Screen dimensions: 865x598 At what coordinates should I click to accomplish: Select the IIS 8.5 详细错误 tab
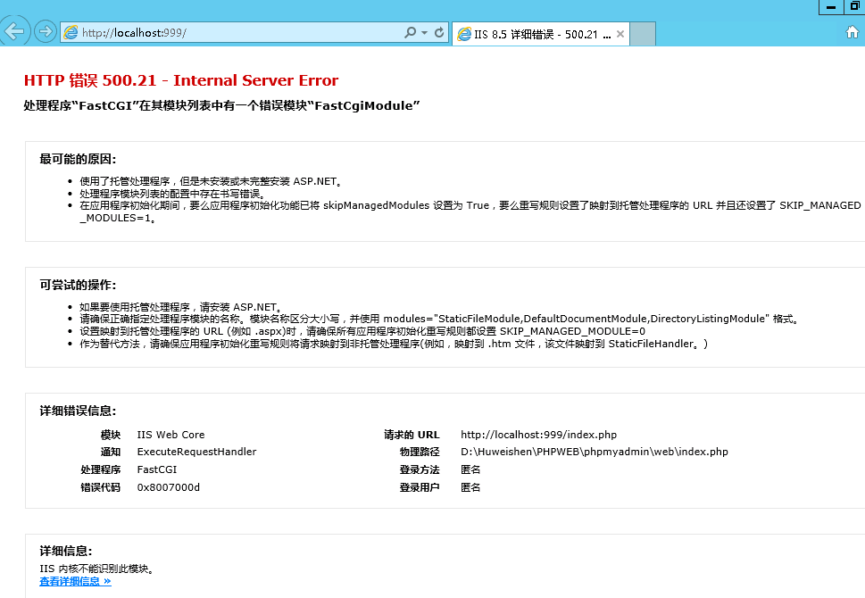pyautogui.click(x=540, y=34)
